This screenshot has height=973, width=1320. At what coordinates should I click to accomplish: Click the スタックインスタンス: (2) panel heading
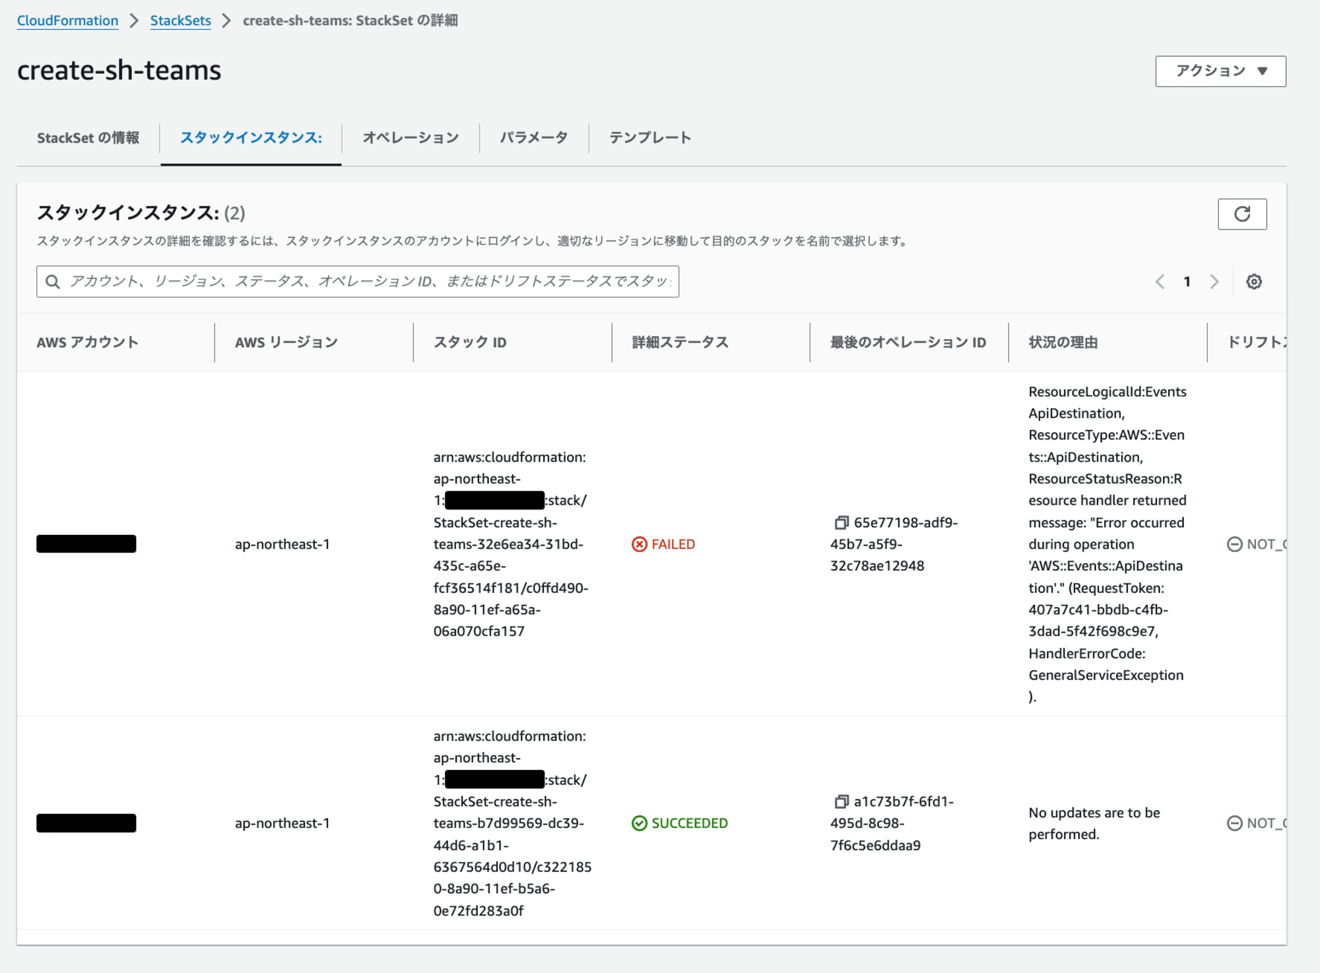click(141, 212)
